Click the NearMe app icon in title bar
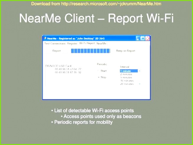Viewport: 193px width, 145px height. pyautogui.click(x=44, y=38)
